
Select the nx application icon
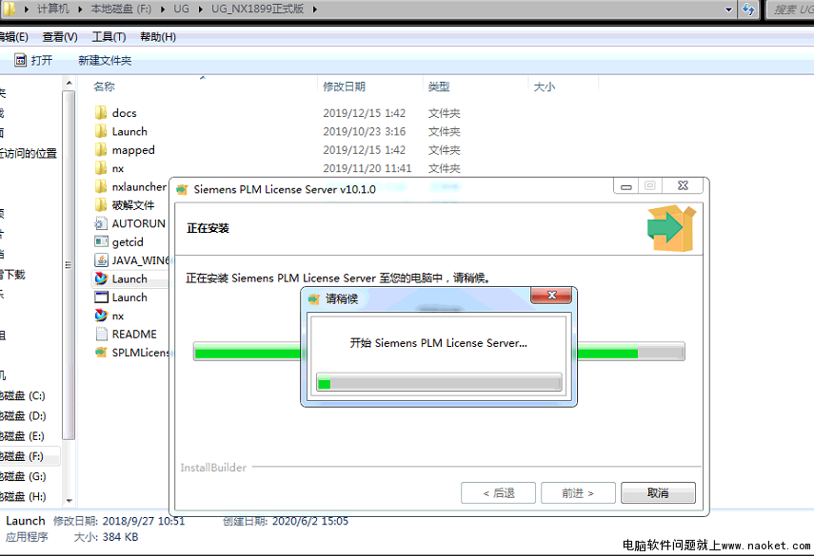click(101, 316)
